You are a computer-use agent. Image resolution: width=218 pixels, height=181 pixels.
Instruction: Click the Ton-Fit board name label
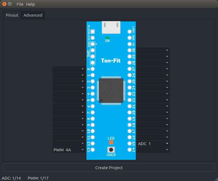tap(111, 60)
